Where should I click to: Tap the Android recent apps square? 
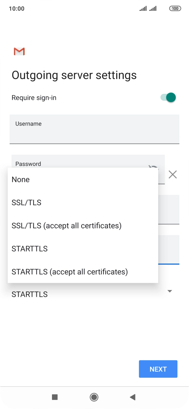(x=55, y=397)
